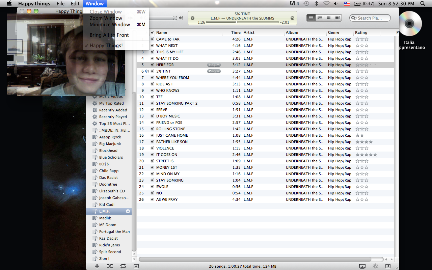Uncheck the CAME to FAR song

click(152, 39)
